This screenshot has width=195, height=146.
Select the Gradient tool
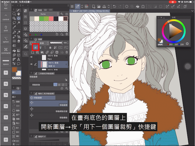[x=19, y=51]
